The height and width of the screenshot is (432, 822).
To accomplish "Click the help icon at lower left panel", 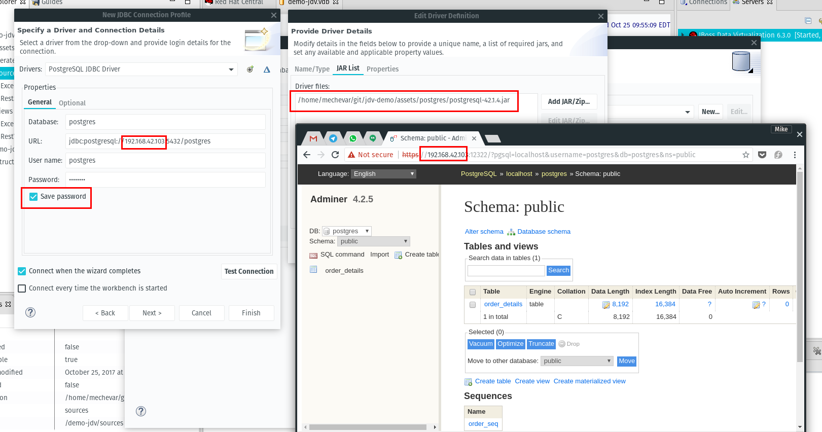I will pos(141,411).
